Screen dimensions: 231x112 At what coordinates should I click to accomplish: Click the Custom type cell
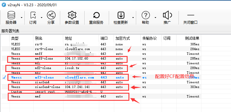[16, 92]
